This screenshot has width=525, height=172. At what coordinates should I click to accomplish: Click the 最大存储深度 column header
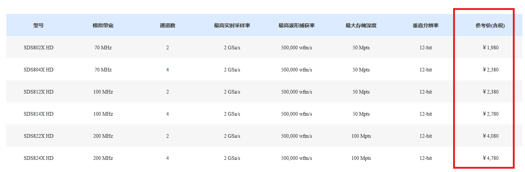361,25
